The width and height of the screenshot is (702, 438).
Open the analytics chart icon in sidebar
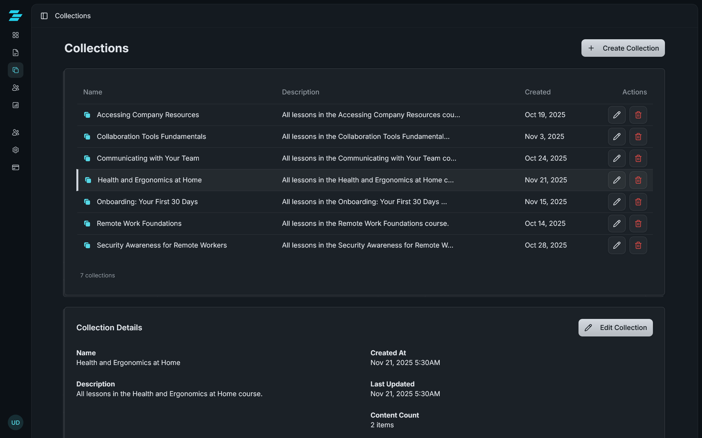pos(16,105)
